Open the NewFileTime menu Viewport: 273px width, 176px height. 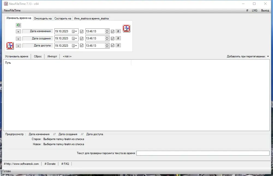coord(12,10)
